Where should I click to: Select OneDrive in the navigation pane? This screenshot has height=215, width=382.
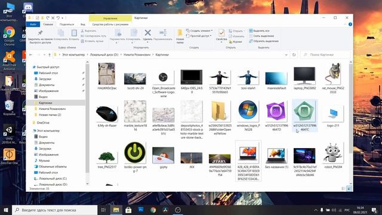41,123
